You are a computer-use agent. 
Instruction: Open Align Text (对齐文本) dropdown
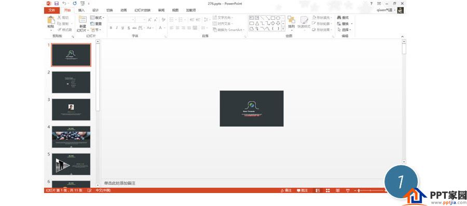pyautogui.click(x=223, y=23)
